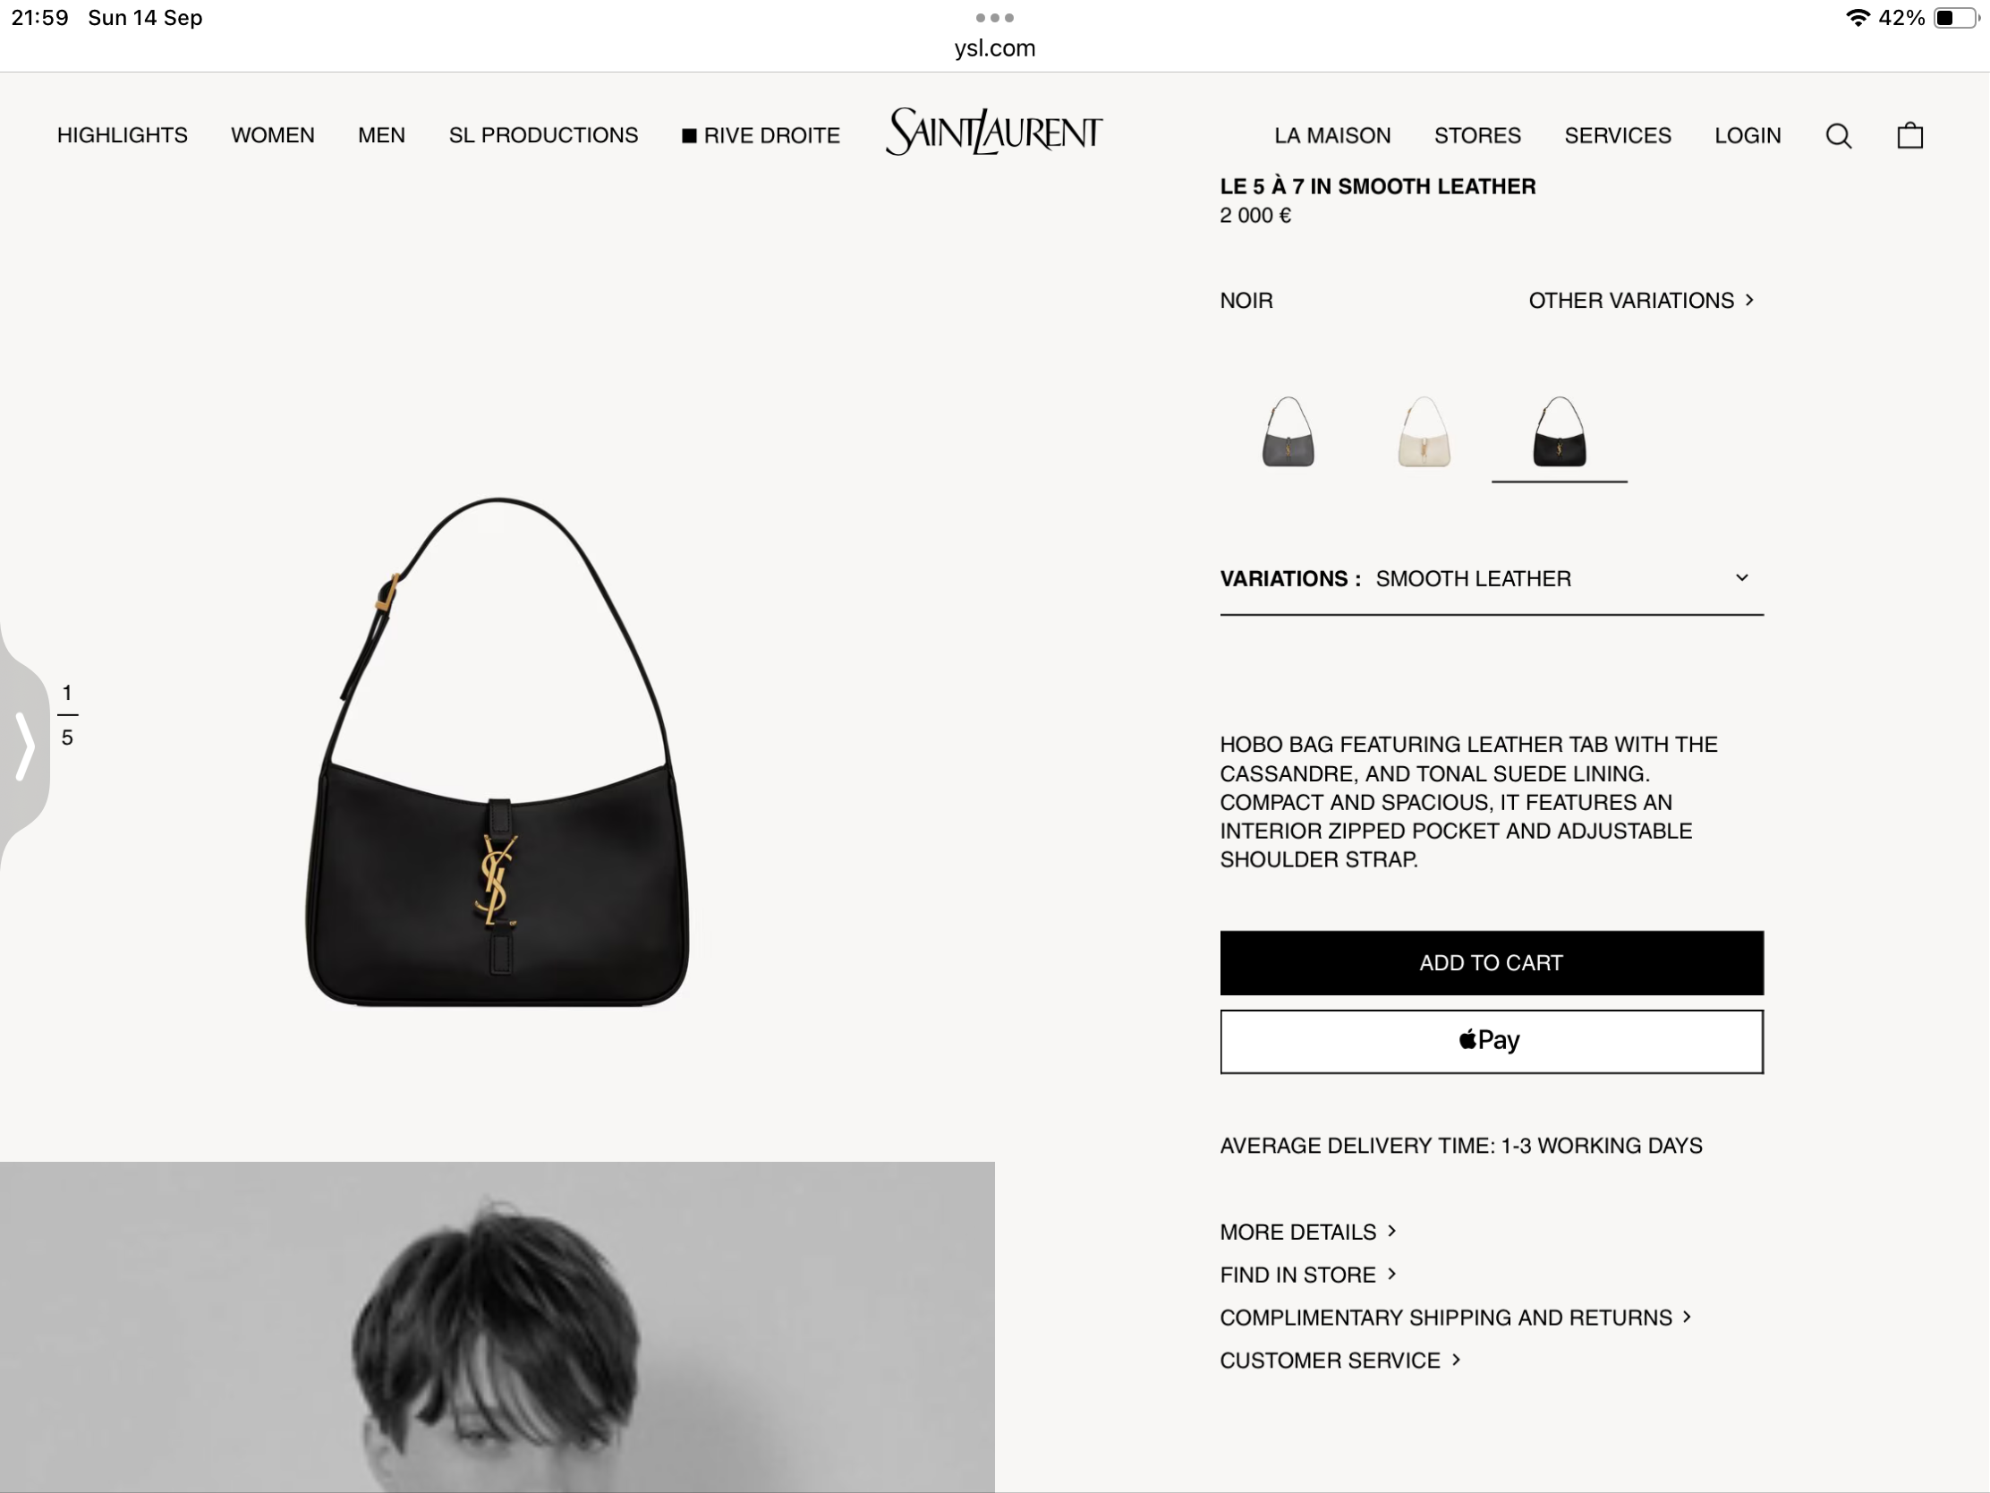
Task: Expand Complimentary Shipping and Returns
Action: point(1456,1318)
